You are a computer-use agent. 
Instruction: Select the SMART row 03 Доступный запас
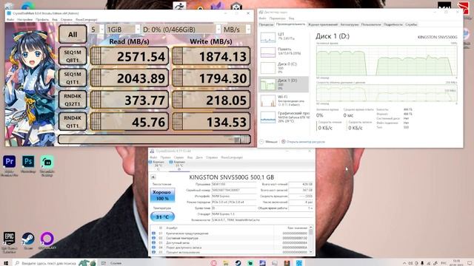[x=230, y=242]
